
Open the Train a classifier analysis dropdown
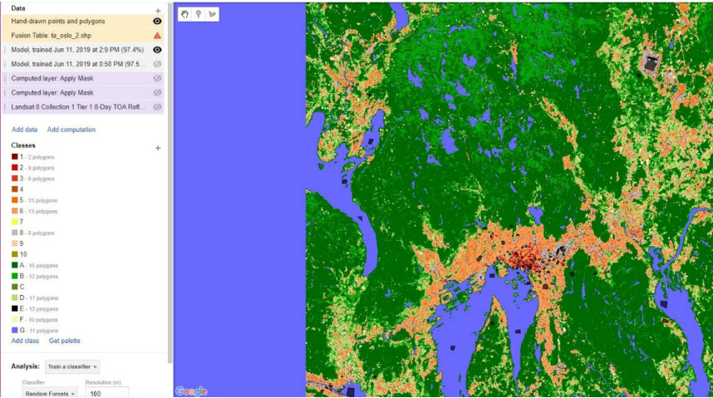pyautogui.click(x=72, y=366)
